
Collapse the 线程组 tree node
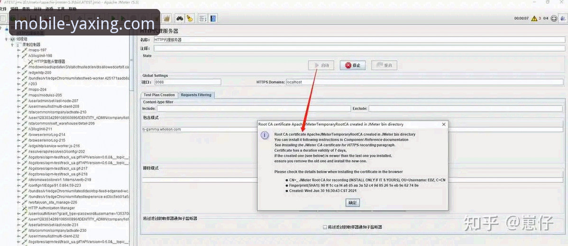[6, 39]
